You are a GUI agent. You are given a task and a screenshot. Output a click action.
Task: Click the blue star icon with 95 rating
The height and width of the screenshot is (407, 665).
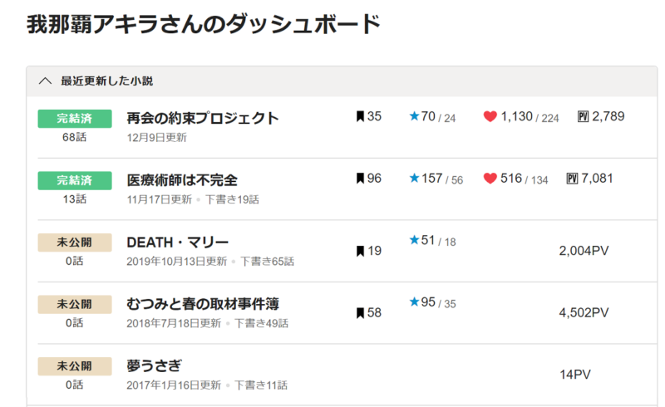tap(414, 302)
